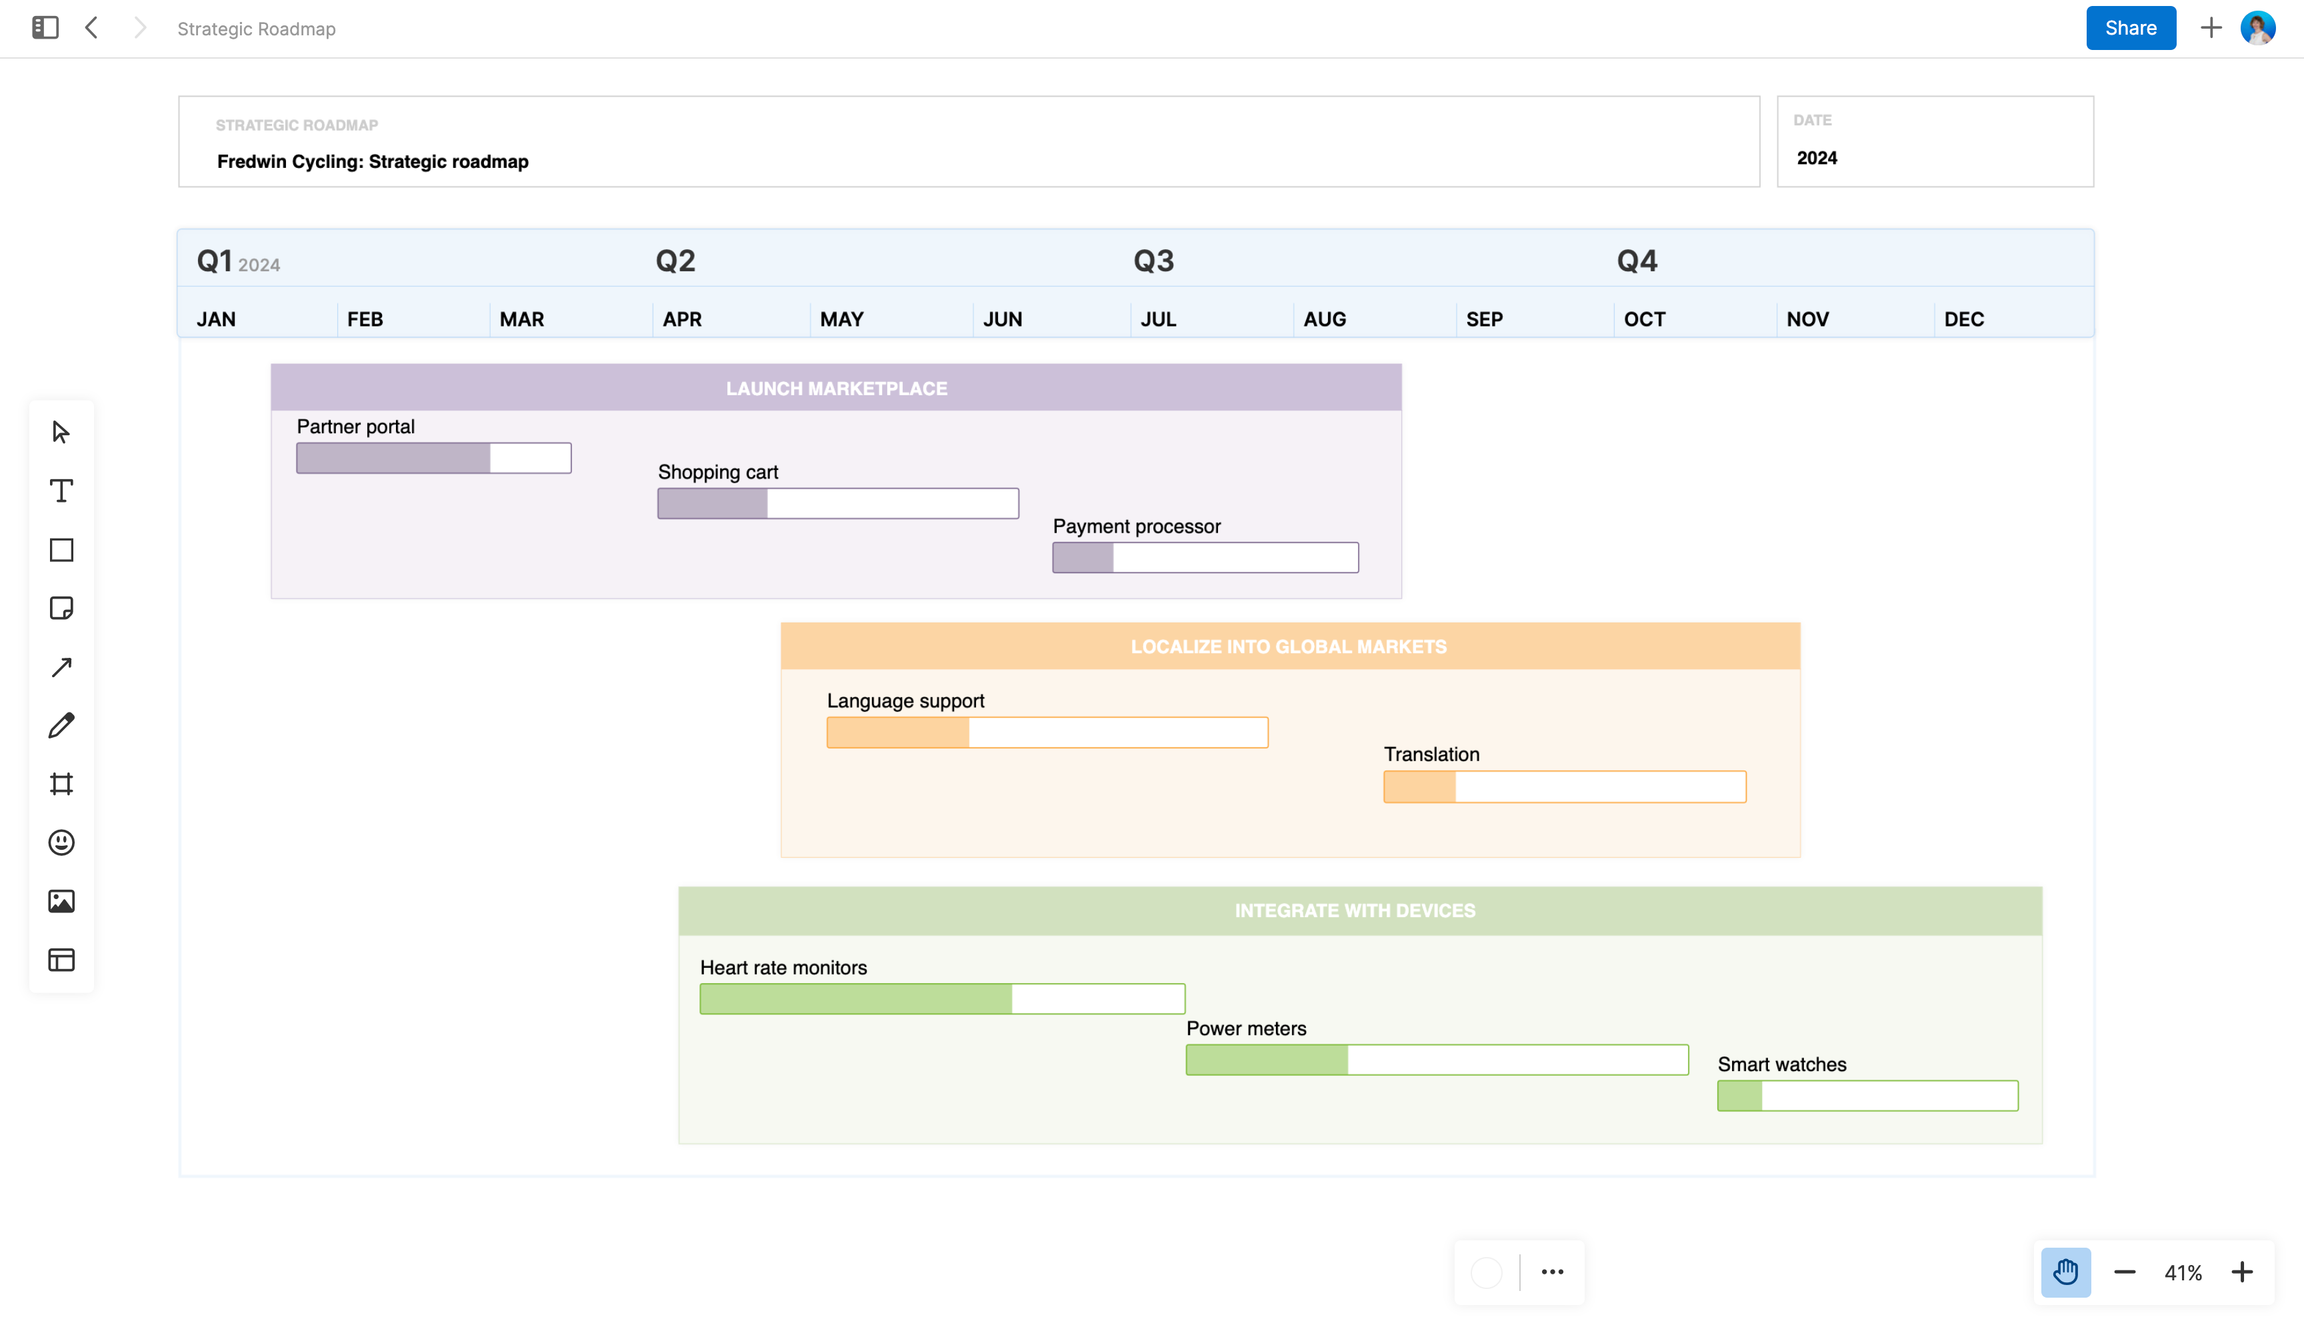Viewport: 2304px width, 1333px height.
Task: Select the Text tool
Action: click(61, 491)
